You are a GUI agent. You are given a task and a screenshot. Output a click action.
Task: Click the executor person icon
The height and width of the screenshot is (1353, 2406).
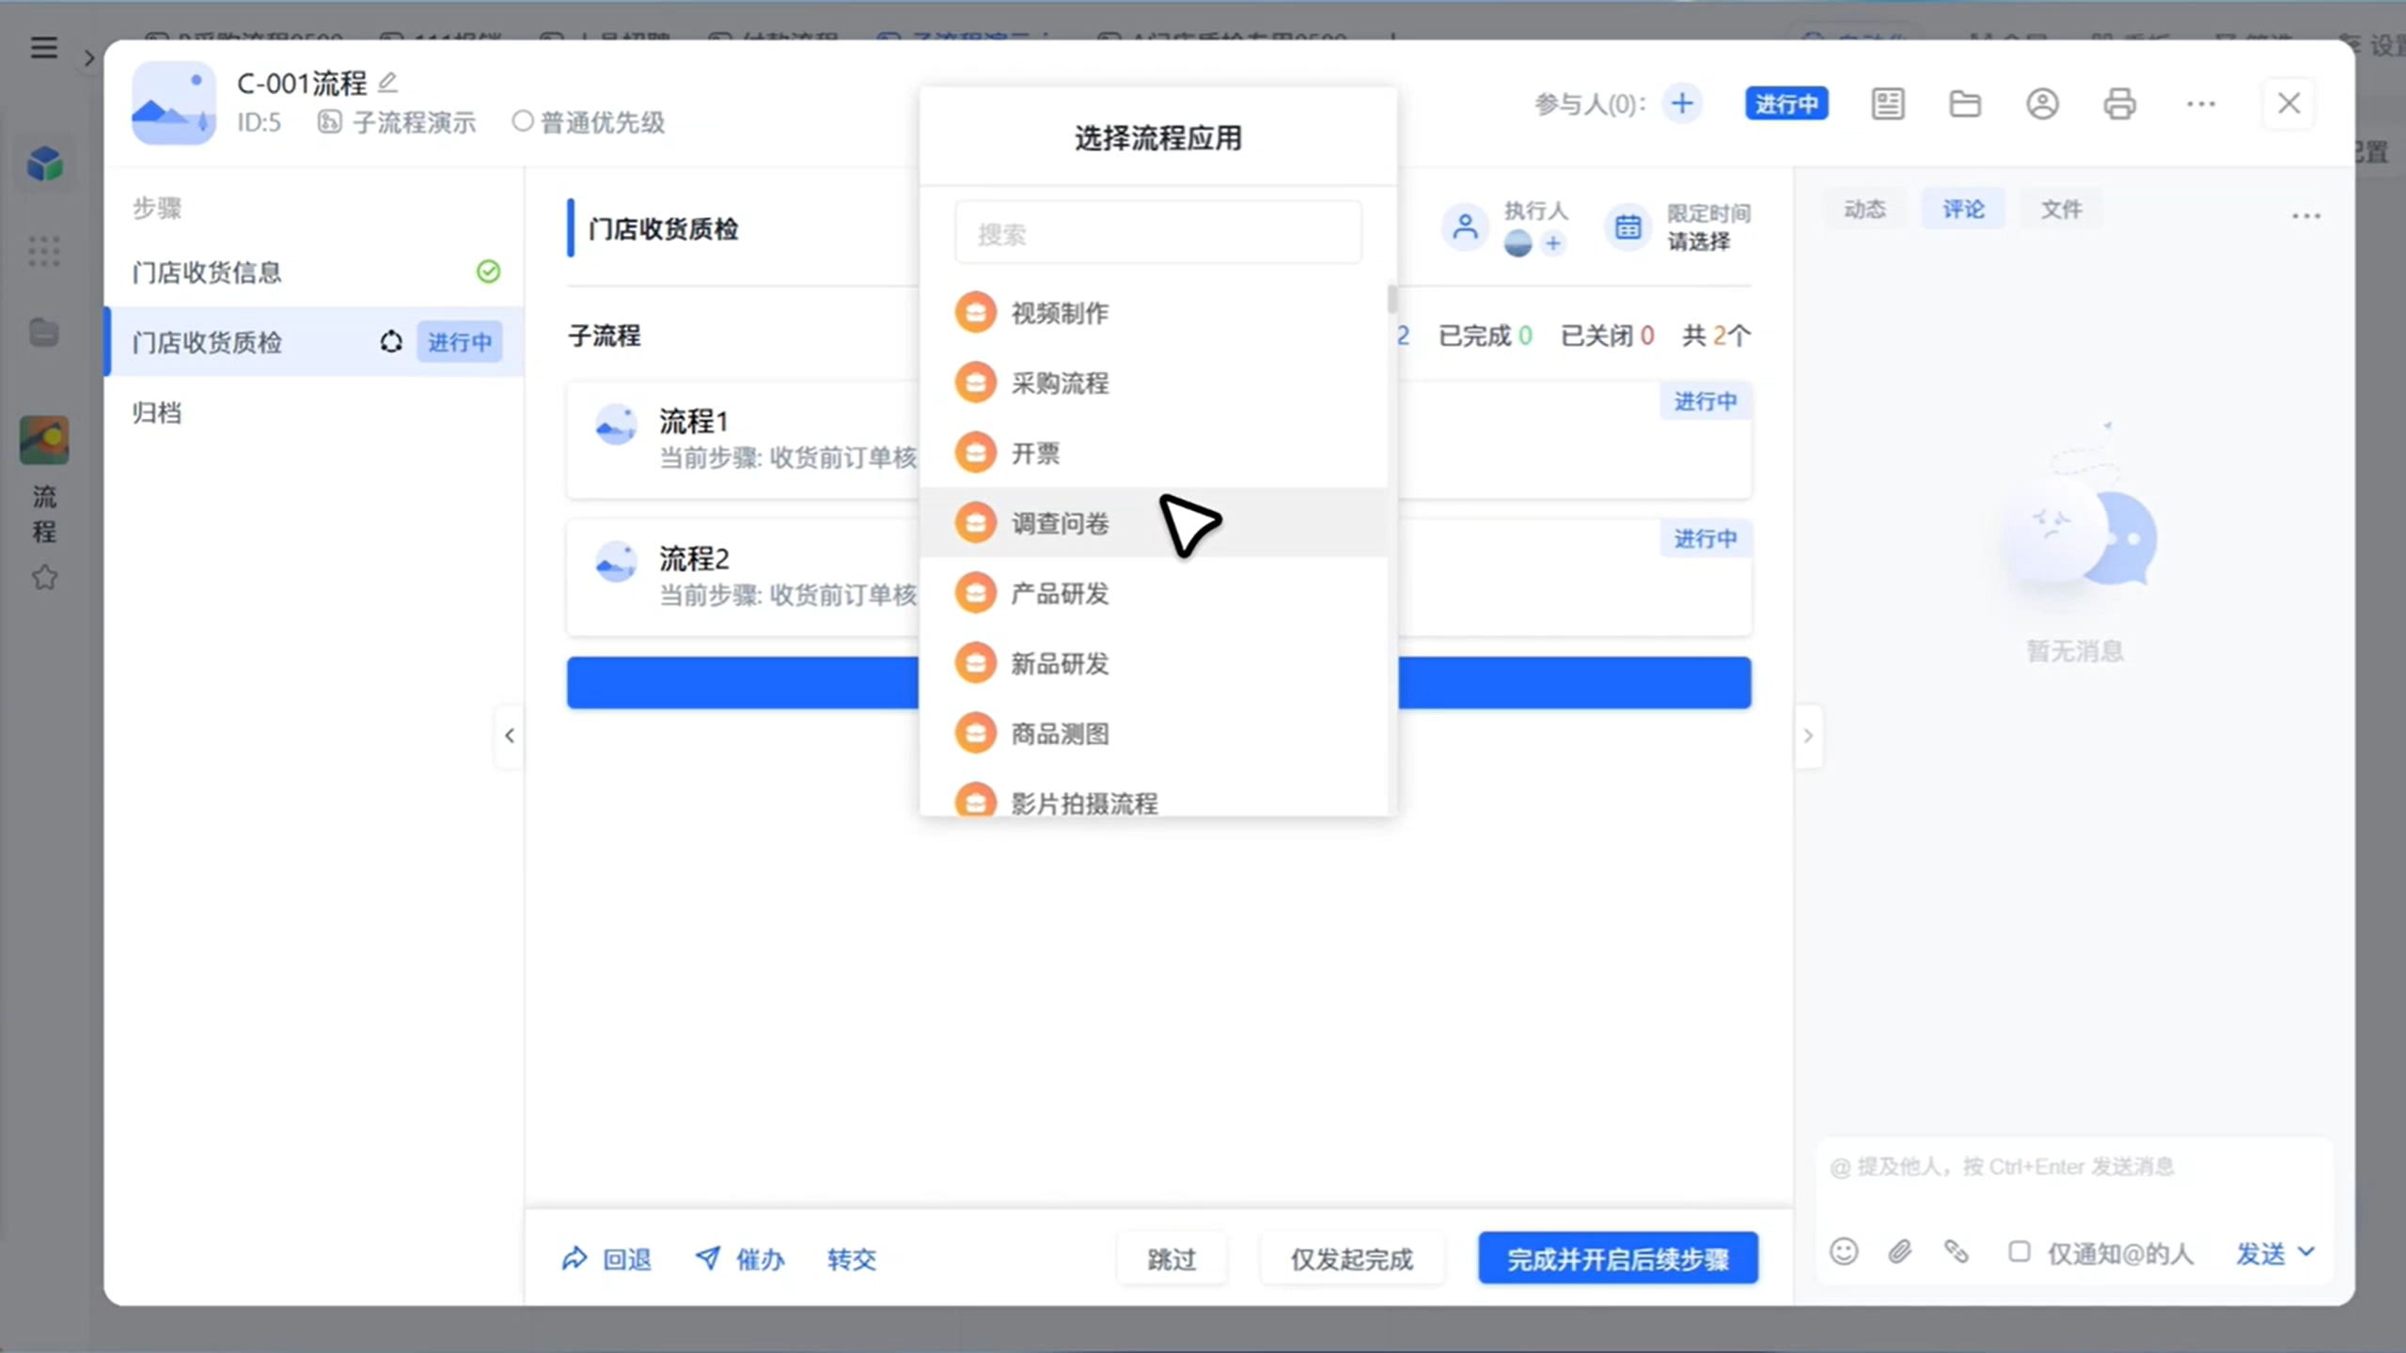(x=1465, y=226)
